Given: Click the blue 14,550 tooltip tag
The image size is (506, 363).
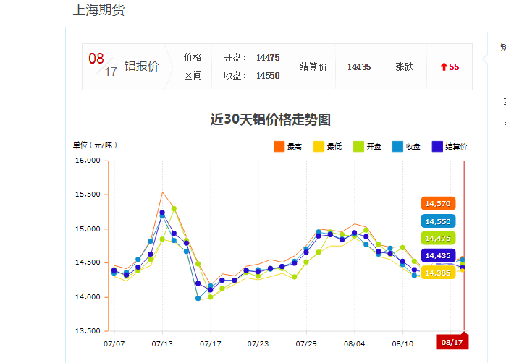Looking at the screenshot, I should [x=438, y=221].
